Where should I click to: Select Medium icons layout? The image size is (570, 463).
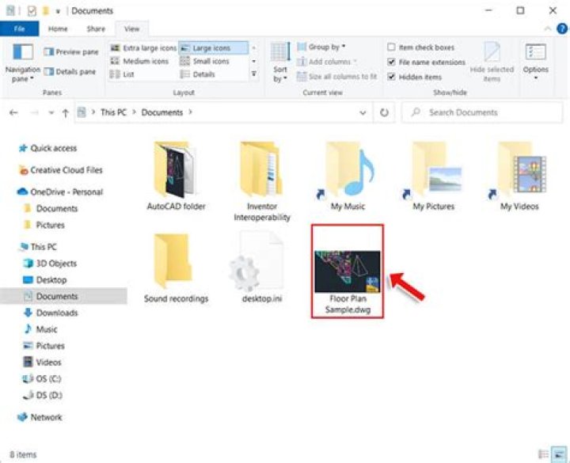tap(139, 61)
